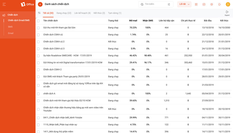The image size is (233, 133).
Task: Open column filter settings icon
Action: click(x=39, y=13)
